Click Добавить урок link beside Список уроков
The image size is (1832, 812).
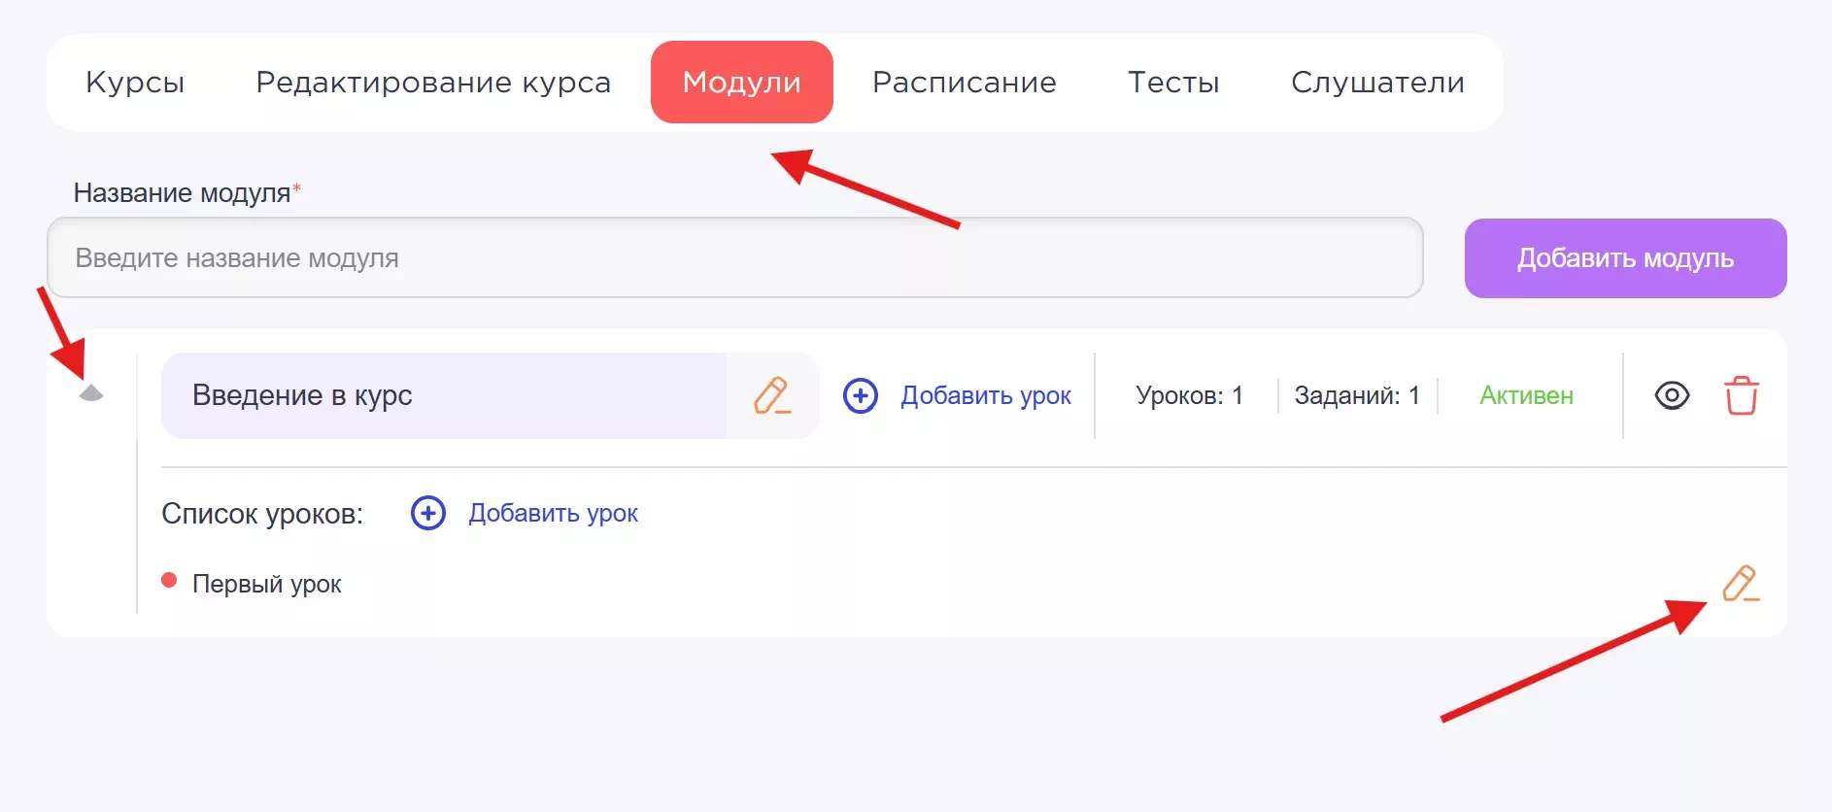553,513
